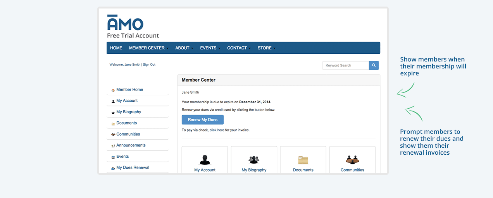Open Events in the sidebar list
This screenshot has width=493, height=198.
(122, 157)
